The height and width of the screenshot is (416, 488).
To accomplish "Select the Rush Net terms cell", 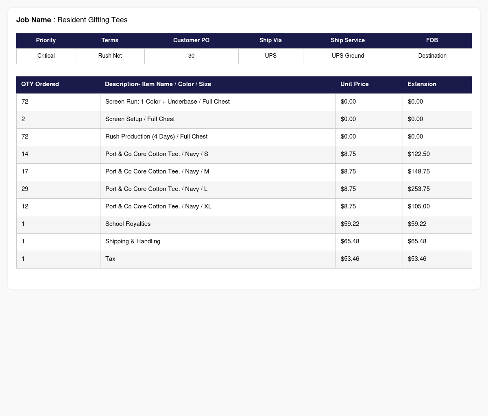I will tap(110, 56).
